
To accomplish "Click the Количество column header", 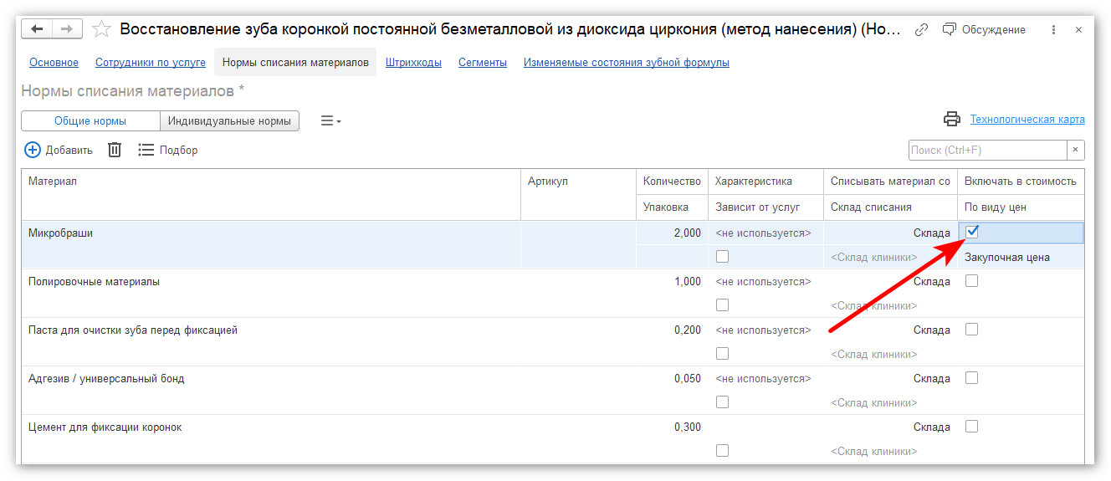I will [672, 182].
